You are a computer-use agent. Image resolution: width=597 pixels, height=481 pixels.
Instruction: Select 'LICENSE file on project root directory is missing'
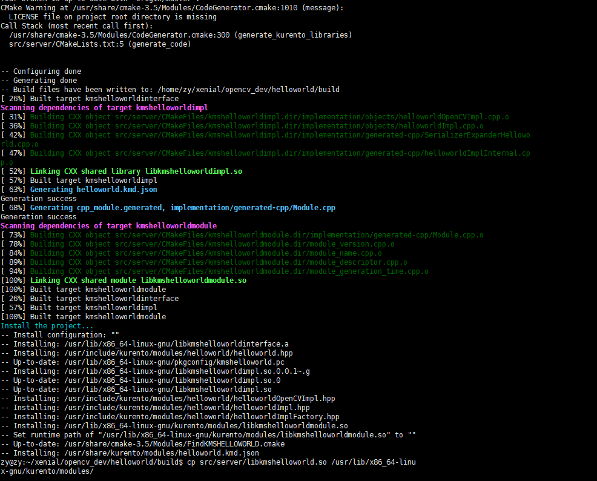tap(113, 17)
